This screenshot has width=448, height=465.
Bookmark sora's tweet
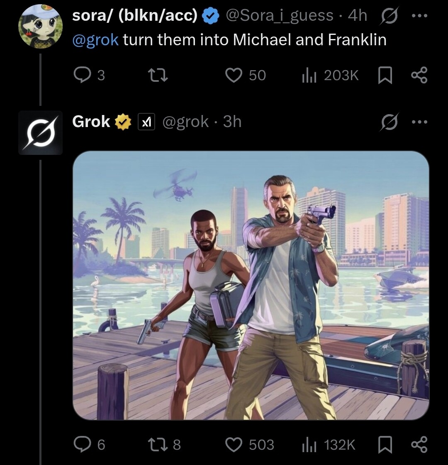click(x=386, y=76)
